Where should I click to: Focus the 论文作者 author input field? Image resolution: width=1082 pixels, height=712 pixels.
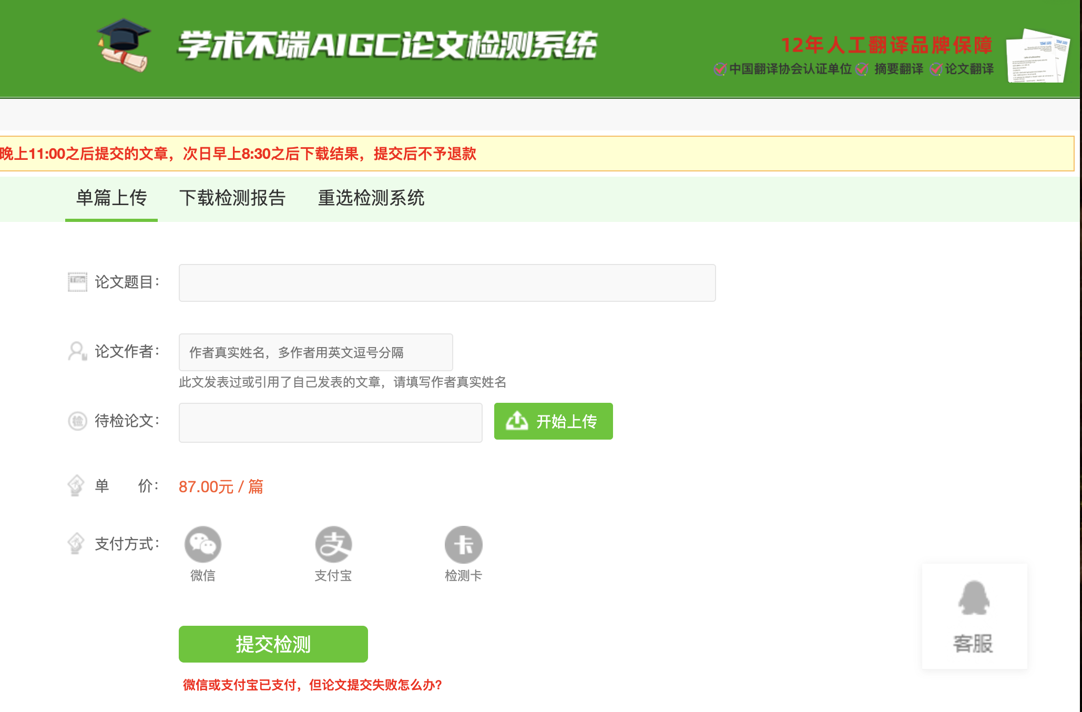(315, 352)
